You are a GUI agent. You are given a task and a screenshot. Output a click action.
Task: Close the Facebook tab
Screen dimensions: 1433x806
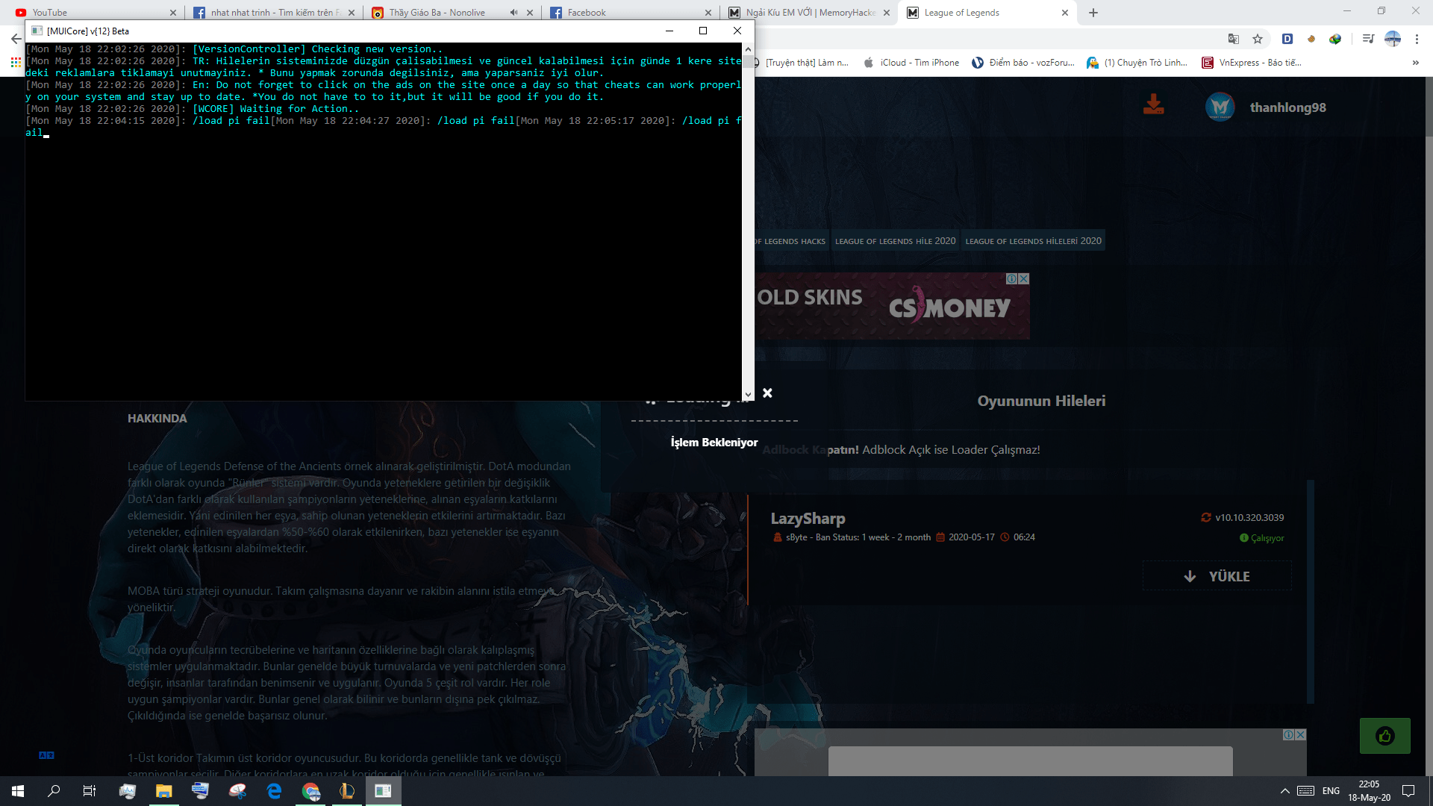click(708, 13)
